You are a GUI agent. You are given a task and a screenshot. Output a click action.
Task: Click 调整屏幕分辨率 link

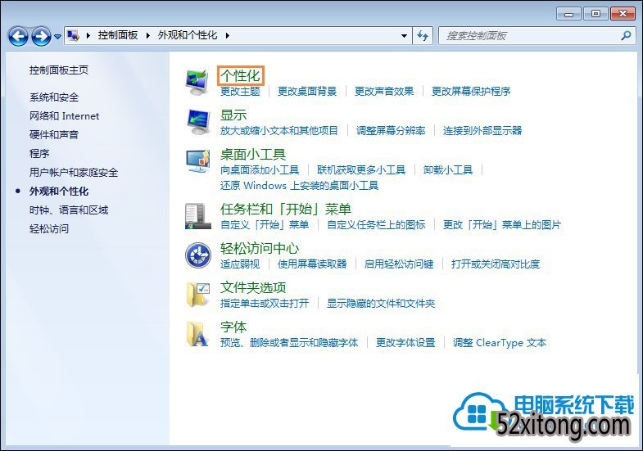tap(391, 131)
